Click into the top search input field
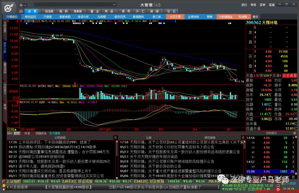 pyautogui.click(x=73, y=5)
